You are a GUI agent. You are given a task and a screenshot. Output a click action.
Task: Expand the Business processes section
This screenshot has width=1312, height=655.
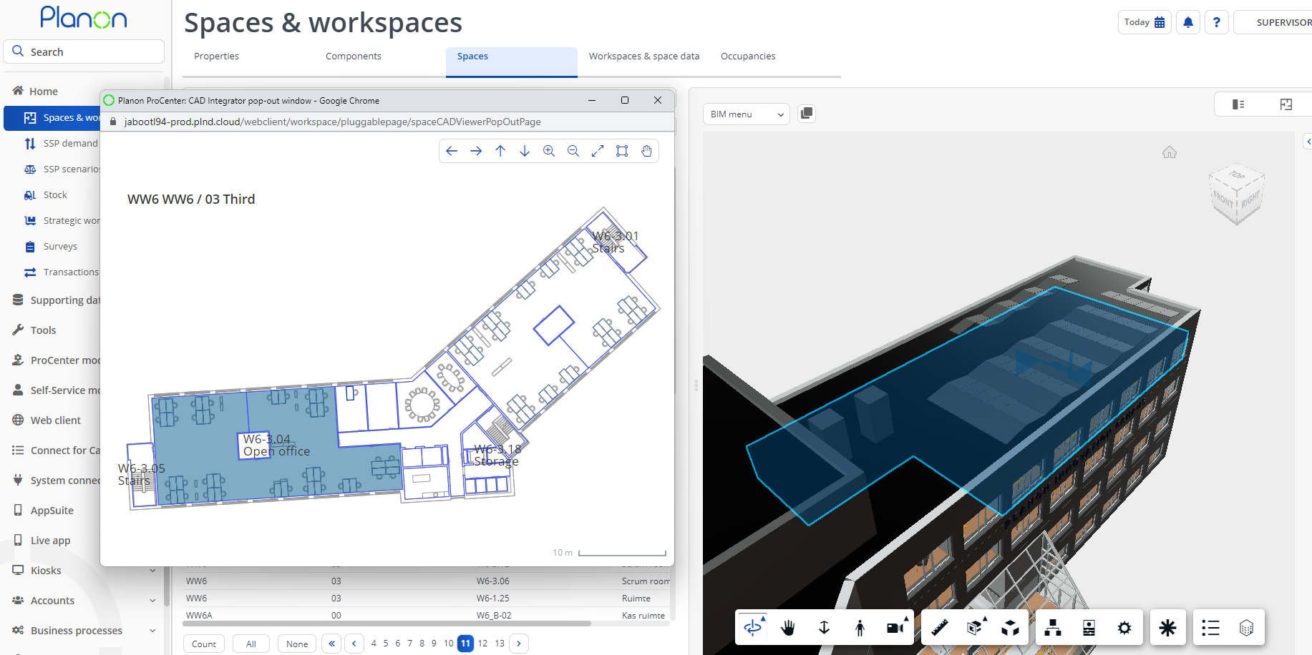(x=76, y=630)
